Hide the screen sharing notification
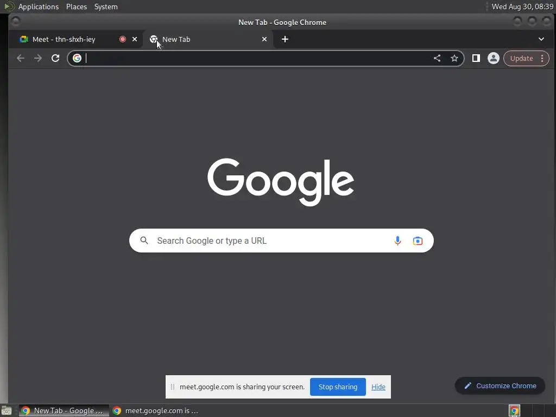The height and width of the screenshot is (417, 556). (x=378, y=387)
